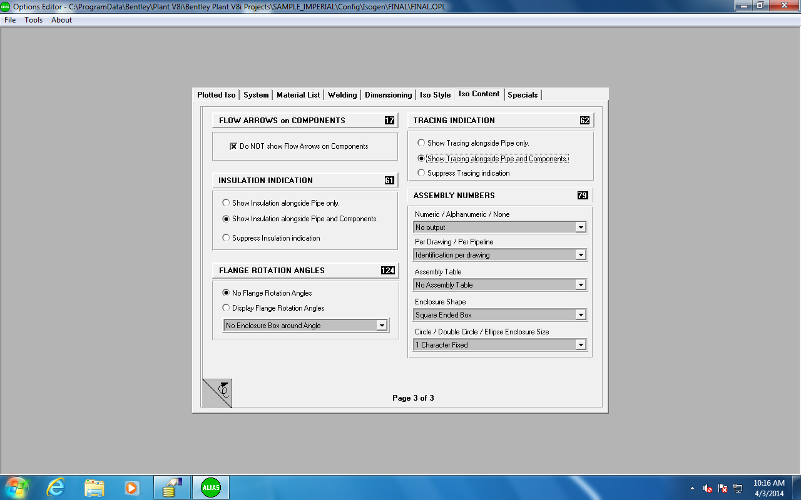Select No Flange Rotation Angles
801x500 pixels.
click(x=226, y=293)
